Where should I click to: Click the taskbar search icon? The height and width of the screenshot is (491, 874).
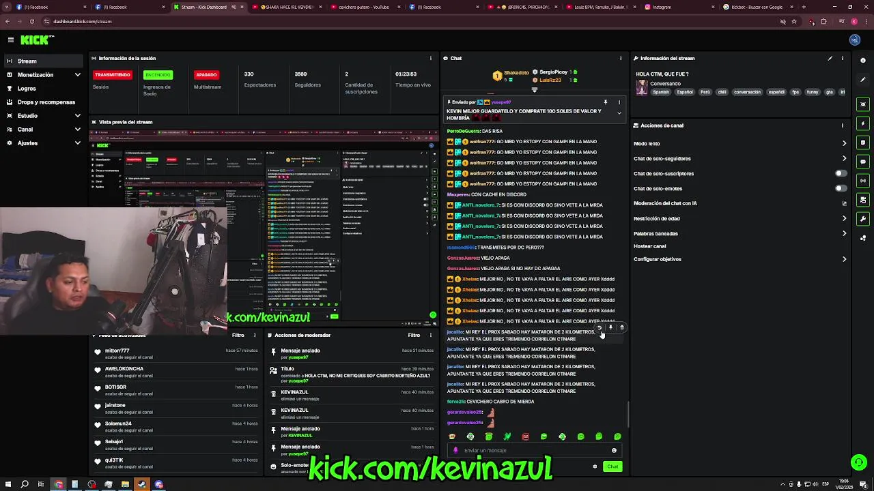pos(25,484)
